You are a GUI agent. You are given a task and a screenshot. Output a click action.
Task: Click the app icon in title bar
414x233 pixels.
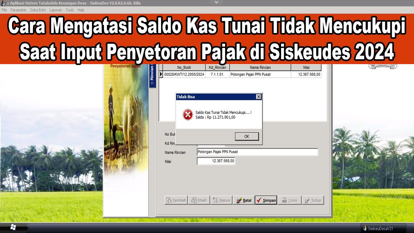pos(3,3)
